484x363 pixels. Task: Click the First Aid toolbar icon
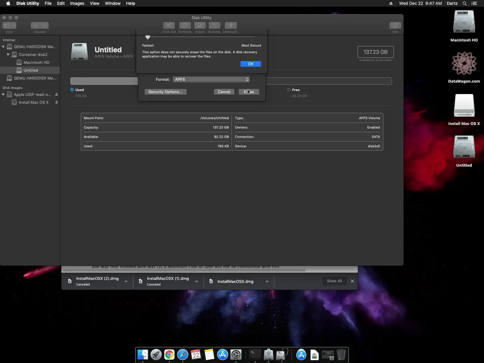tap(169, 25)
